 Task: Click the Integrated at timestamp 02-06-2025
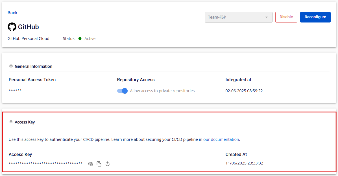[x=244, y=91]
